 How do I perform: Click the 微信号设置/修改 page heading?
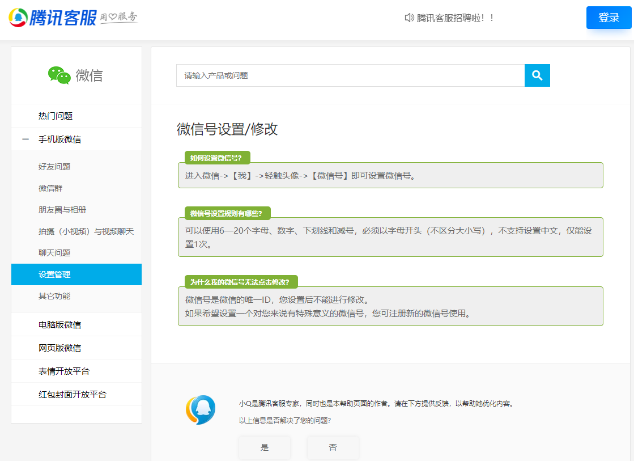[x=227, y=129]
